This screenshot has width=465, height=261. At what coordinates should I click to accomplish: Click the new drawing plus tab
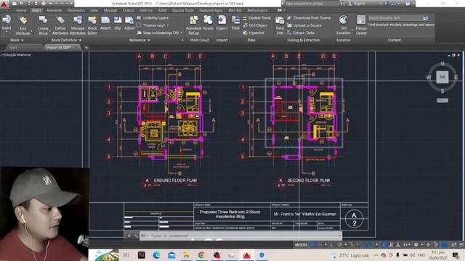[86, 47]
